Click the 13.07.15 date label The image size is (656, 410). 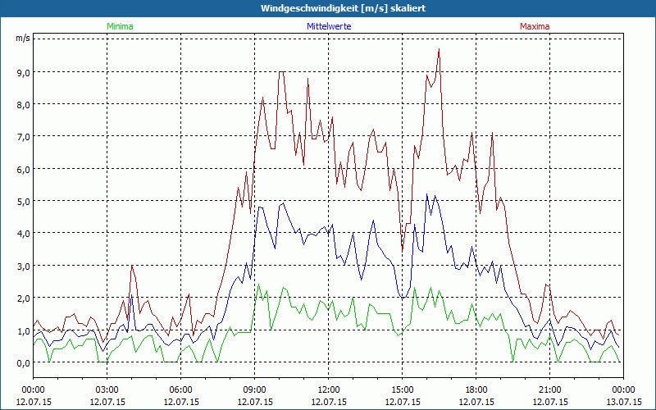click(623, 402)
